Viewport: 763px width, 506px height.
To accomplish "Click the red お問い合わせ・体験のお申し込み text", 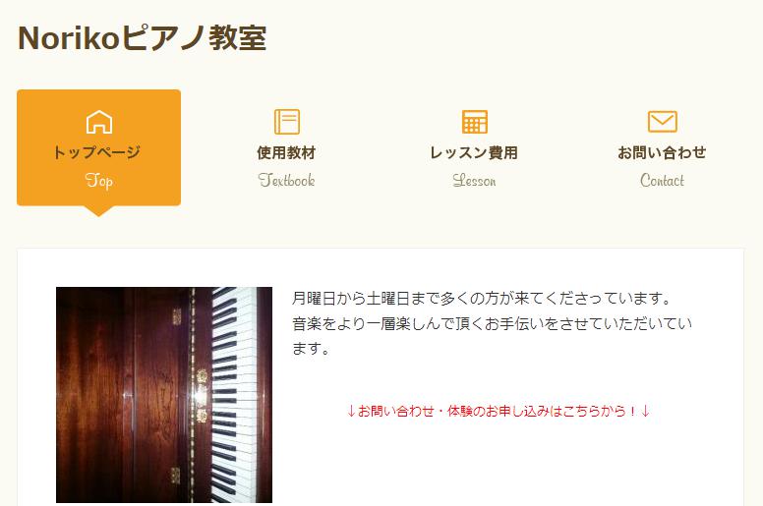I will point(499,412).
